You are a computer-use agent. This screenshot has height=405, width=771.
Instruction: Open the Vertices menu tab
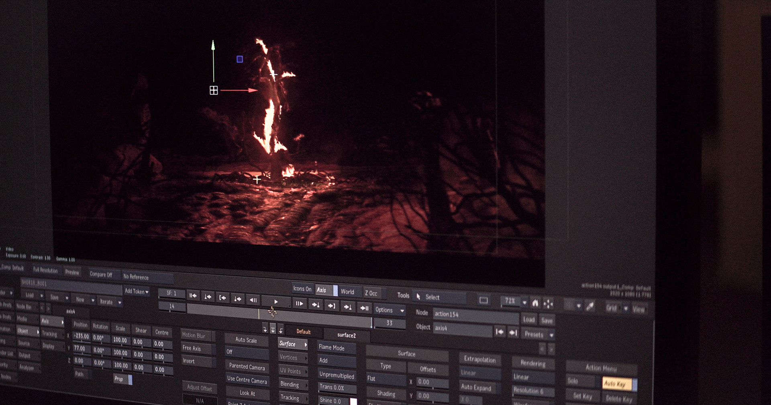(293, 357)
